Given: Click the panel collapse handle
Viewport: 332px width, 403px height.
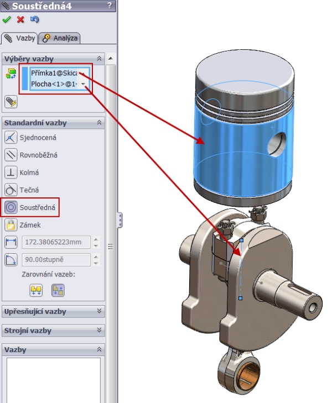Looking at the screenshot, I should pyautogui.click(x=120, y=220).
